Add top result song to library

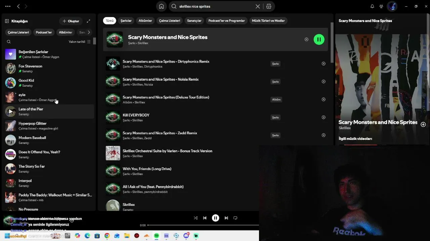[x=306, y=39]
